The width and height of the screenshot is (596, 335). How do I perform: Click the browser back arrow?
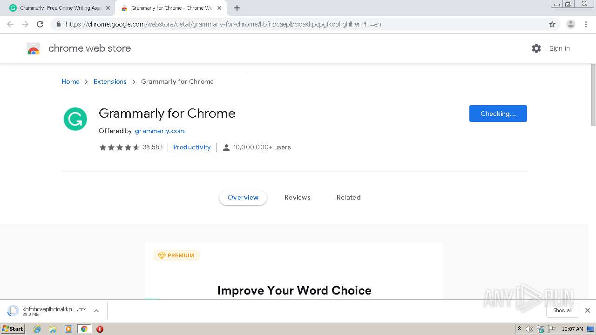point(10,24)
